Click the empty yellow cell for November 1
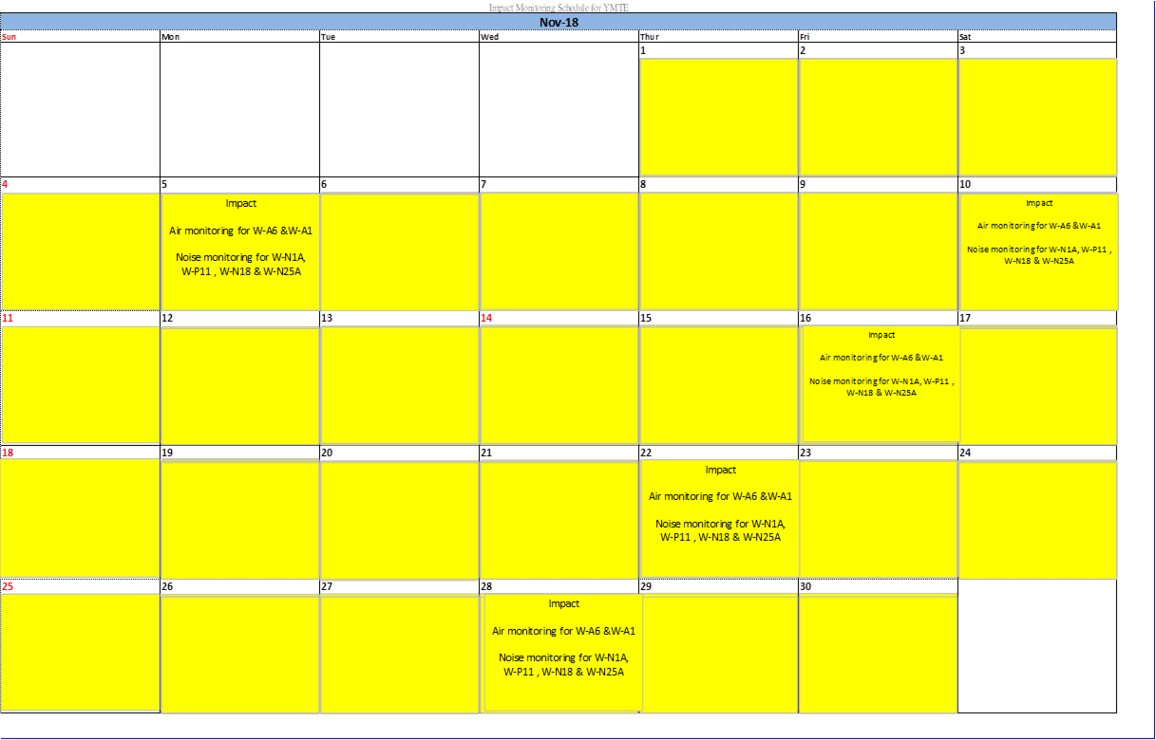Image resolution: width=1156 pixels, height=740 pixels. pyautogui.click(x=718, y=116)
